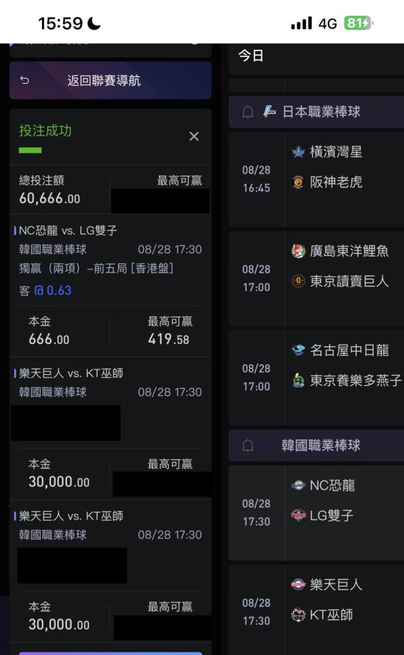Toggle bell alert for 韓國職業棒球 league
Viewport: 404px width, 655px height.
tap(248, 445)
